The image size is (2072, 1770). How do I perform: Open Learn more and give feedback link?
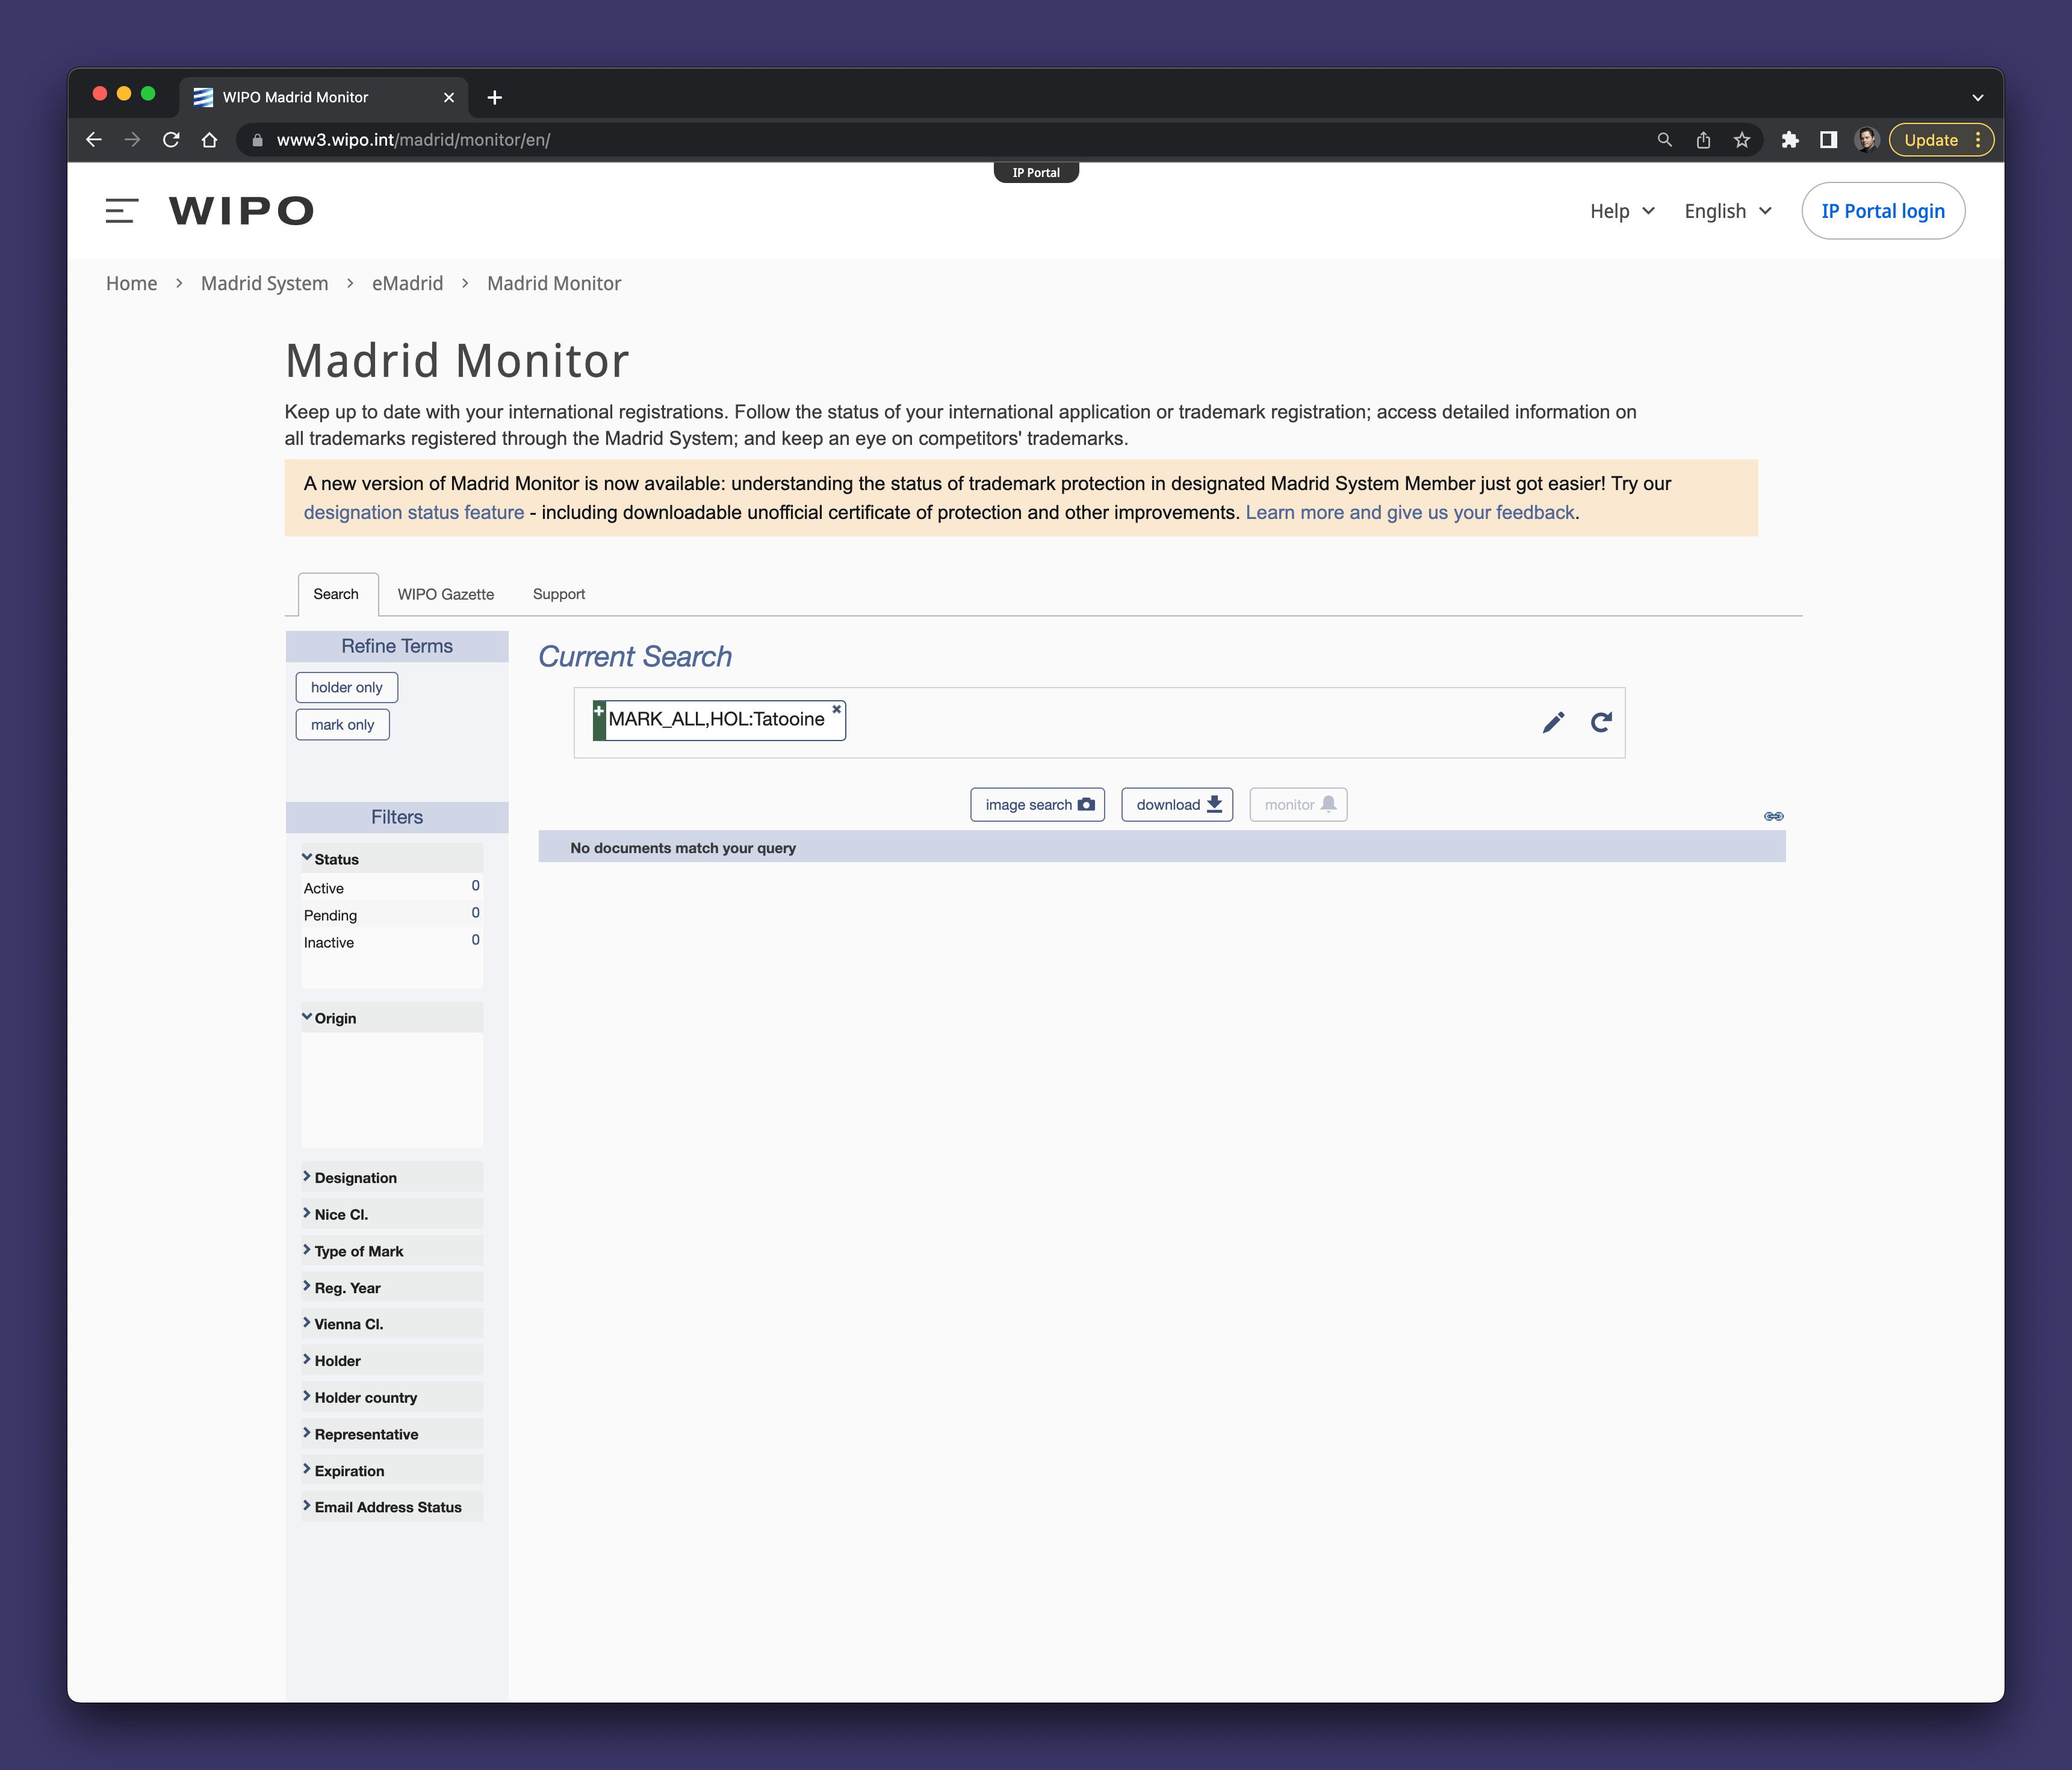1409,512
